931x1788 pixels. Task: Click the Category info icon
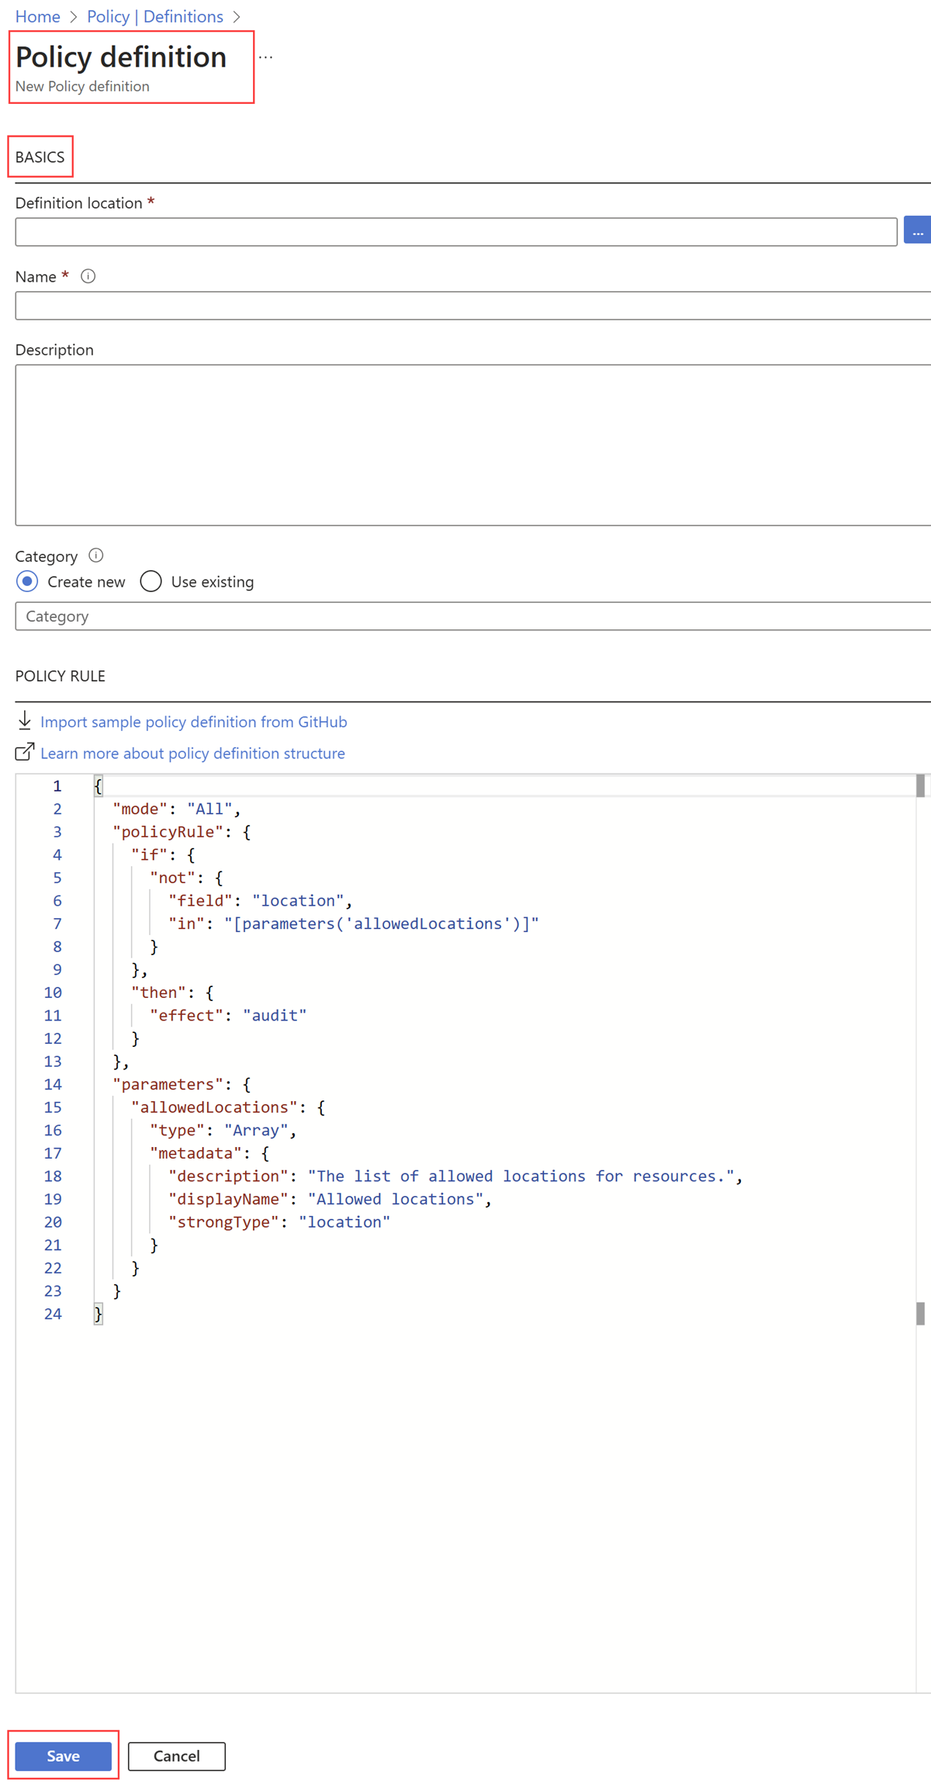coord(96,556)
